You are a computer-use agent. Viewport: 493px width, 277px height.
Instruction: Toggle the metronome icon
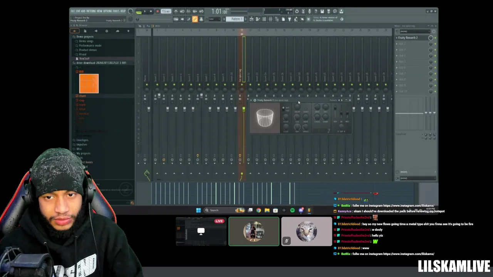(176, 11)
